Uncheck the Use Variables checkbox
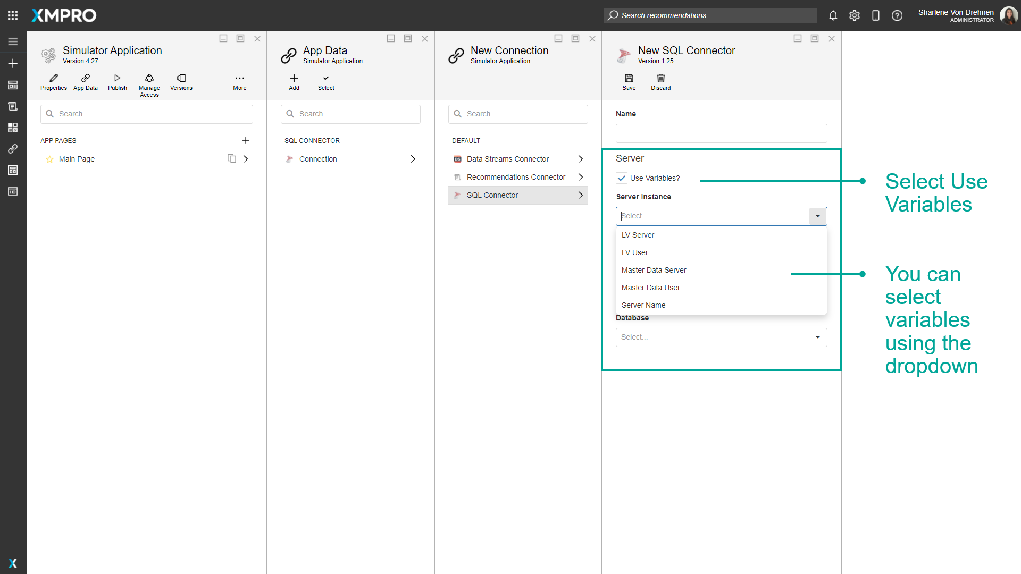The image size is (1021, 574). (x=622, y=178)
